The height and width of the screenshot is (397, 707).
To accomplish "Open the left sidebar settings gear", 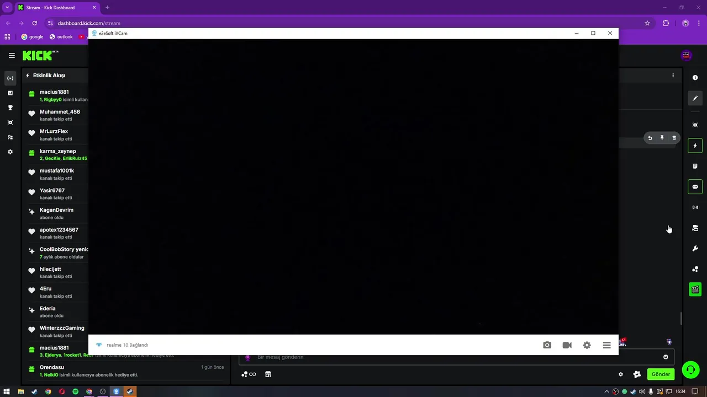I will pyautogui.click(x=10, y=152).
